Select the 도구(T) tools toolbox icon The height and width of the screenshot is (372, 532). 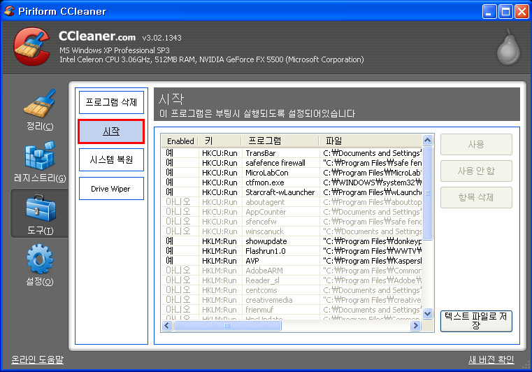click(40, 214)
